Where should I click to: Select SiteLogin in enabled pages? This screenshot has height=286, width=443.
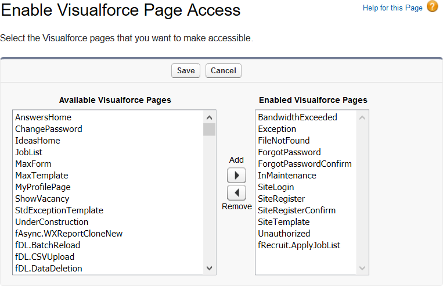point(276,187)
